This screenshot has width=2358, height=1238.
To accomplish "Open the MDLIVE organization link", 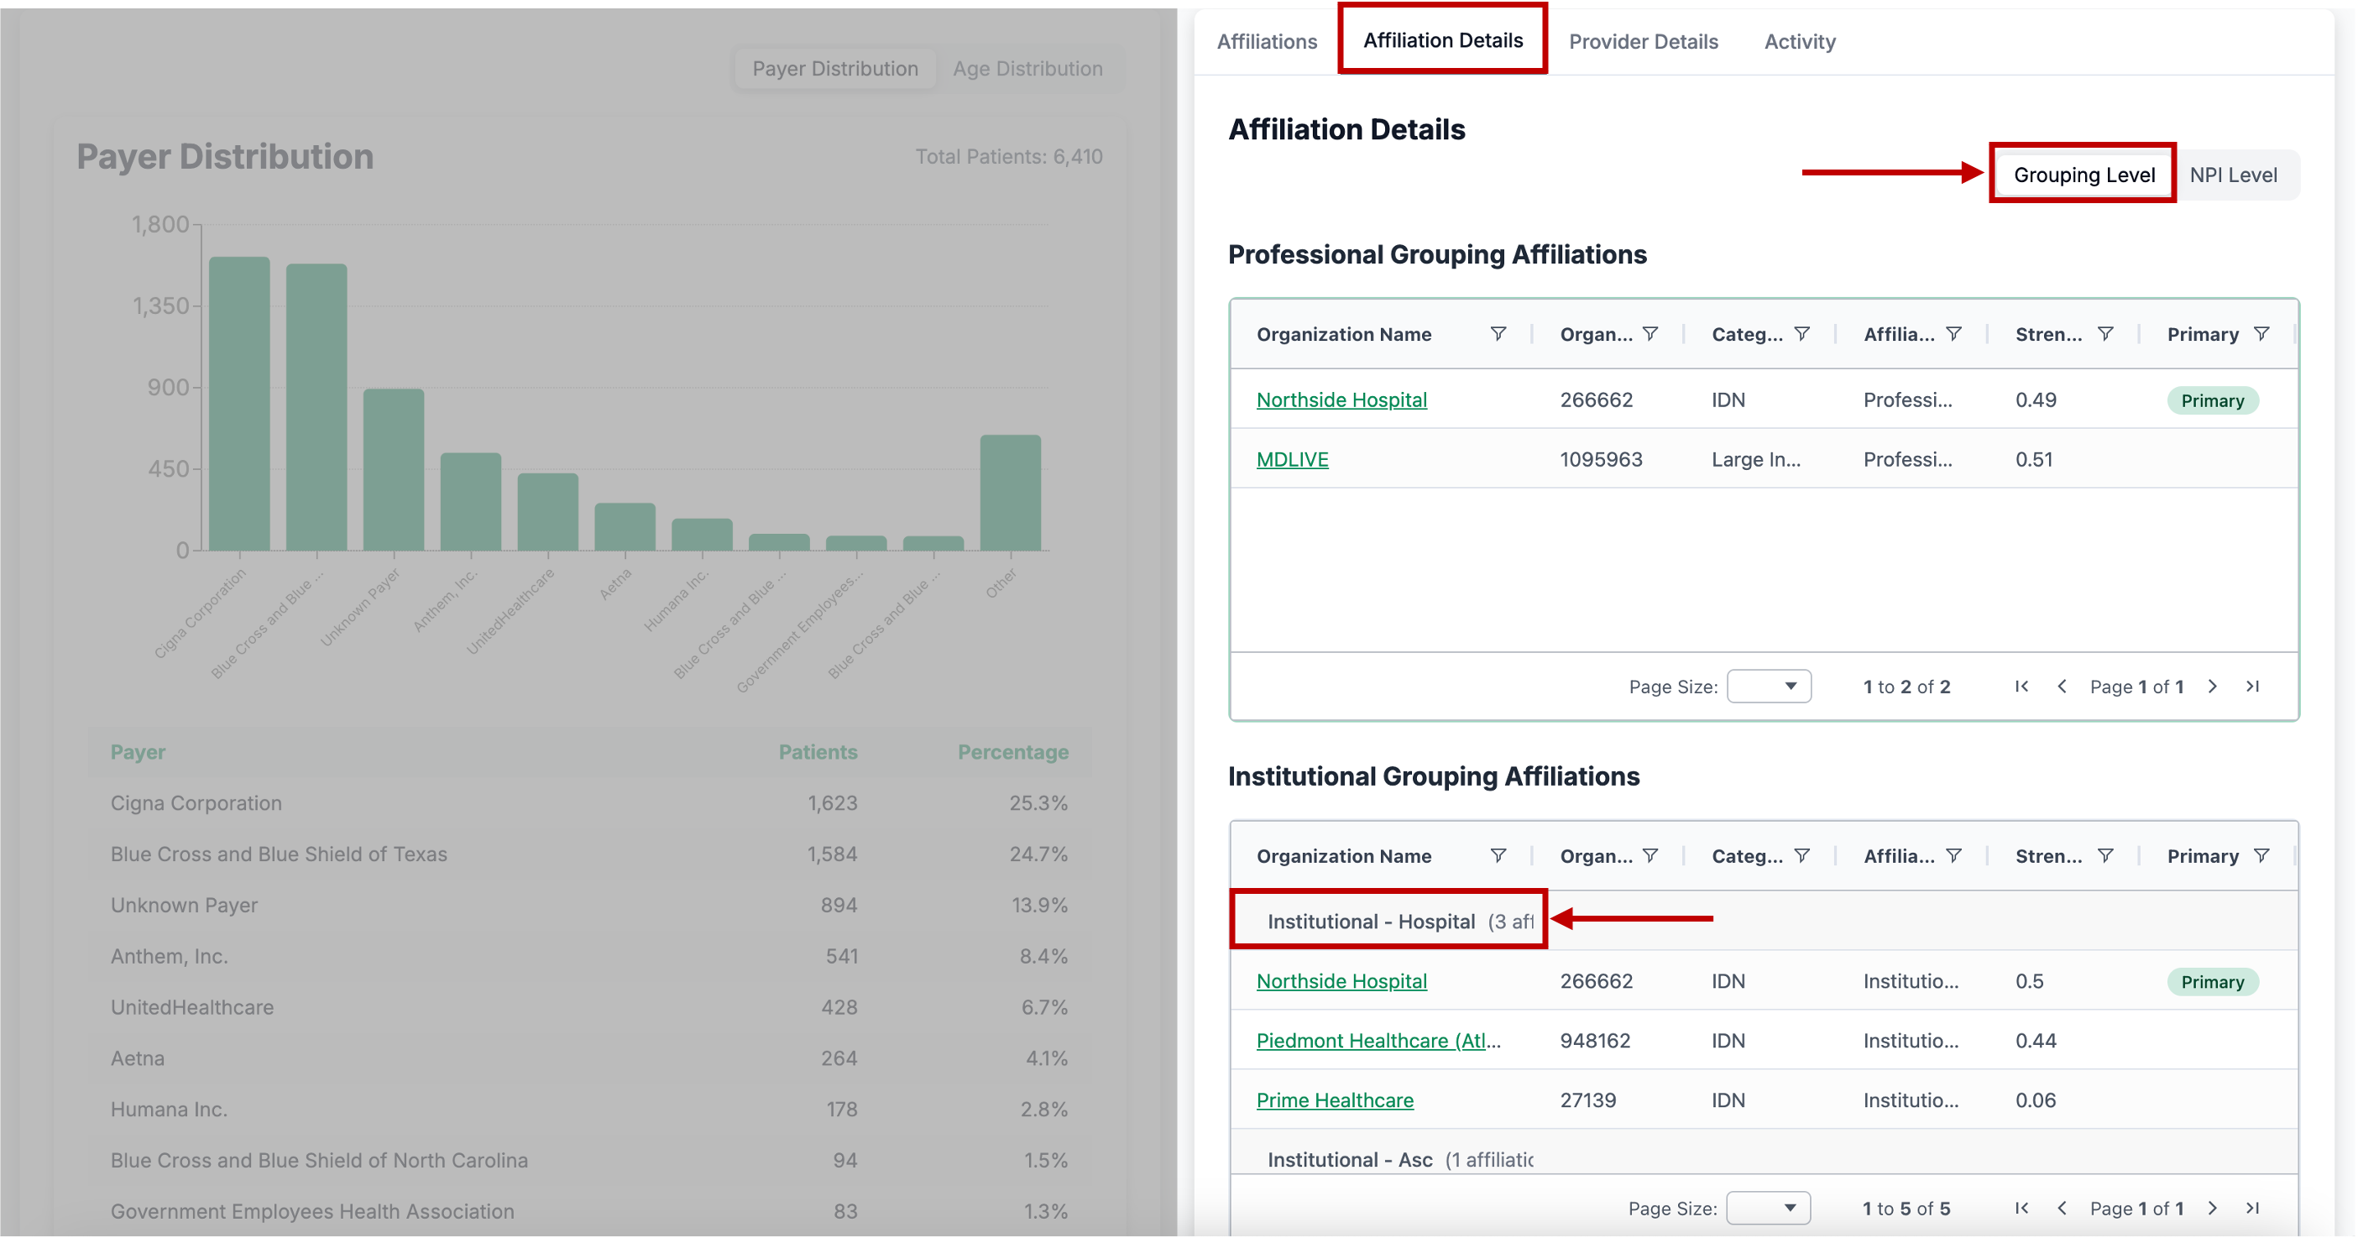I will (x=1292, y=459).
